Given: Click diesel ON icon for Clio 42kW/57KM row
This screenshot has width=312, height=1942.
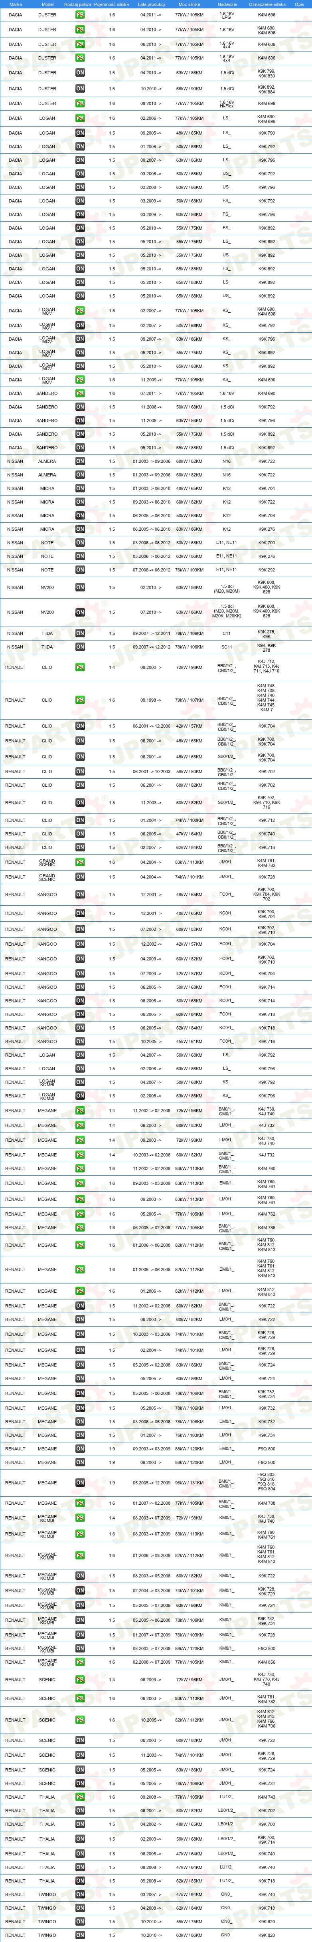Looking at the screenshot, I should coord(80,726).
